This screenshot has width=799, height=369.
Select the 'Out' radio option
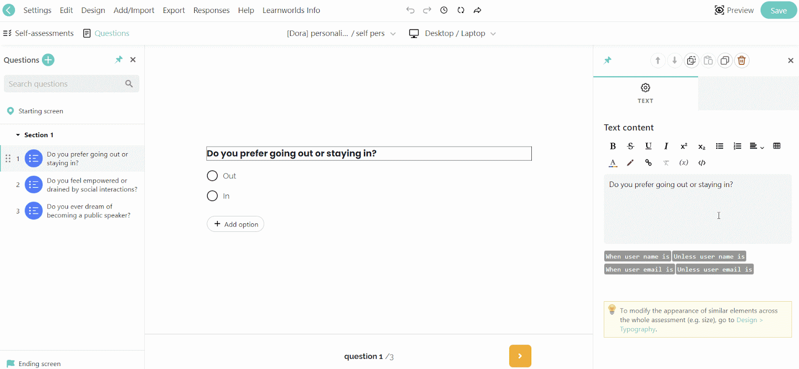coord(212,176)
